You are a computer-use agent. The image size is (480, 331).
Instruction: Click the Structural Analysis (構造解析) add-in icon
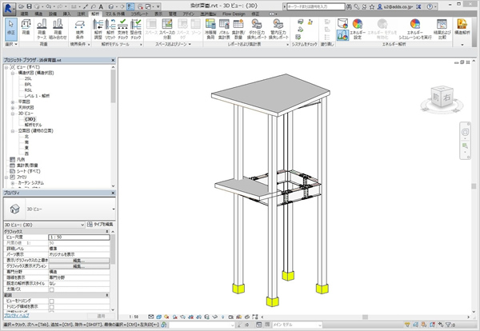[x=462, y=26]
